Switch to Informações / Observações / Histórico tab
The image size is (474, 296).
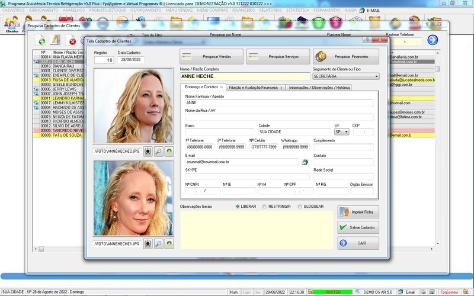click(x=319, y=88)
